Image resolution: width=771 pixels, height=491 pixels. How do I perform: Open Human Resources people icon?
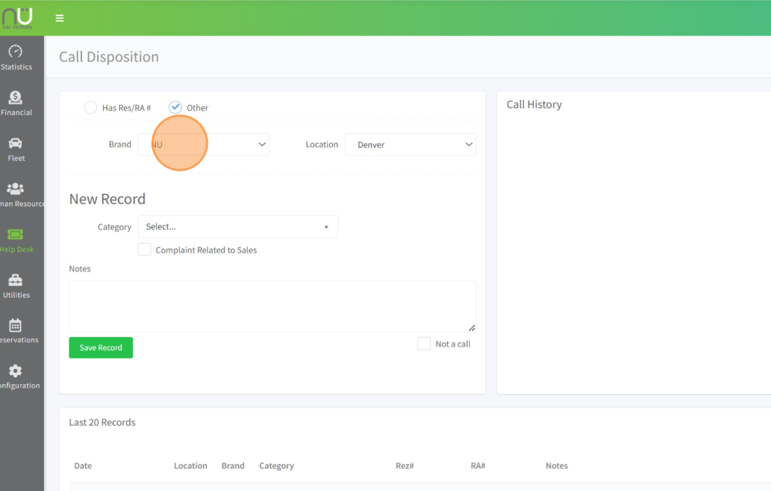[15, 189]
